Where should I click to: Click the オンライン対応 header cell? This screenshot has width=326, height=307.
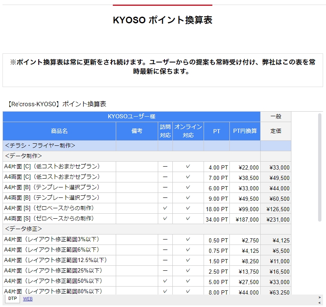pyautogui.click(x=188, y=131)
